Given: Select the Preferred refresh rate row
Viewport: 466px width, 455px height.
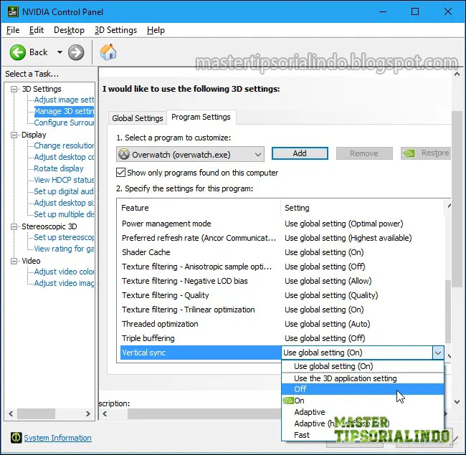Looking at the screenshot, I should [x=282, y=238].
